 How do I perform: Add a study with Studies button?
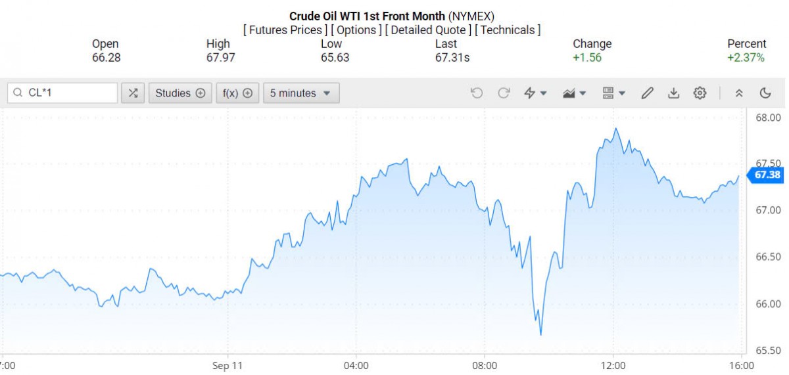(179, 93)
